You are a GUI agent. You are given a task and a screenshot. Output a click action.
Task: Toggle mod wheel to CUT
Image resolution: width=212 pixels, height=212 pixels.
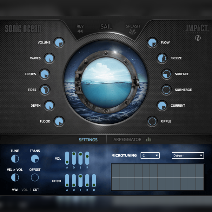(36, 190)
